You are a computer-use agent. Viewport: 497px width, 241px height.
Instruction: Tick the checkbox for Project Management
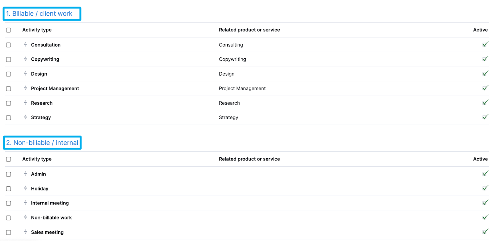coord(8,89)
